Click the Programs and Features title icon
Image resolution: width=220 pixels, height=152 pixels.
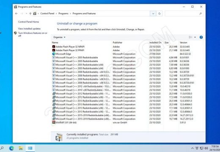pos(16,7)
